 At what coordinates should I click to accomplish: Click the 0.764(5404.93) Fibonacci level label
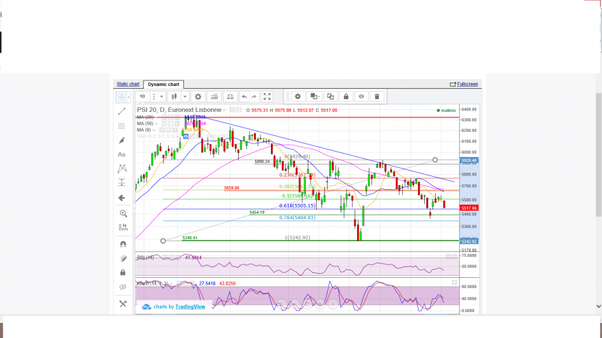(x=297, y=218)
